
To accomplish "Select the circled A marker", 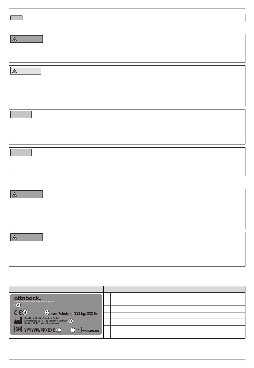I will pos(18,305).
